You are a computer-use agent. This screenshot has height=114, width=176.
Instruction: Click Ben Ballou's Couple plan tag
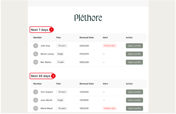(x=61, y=62)
